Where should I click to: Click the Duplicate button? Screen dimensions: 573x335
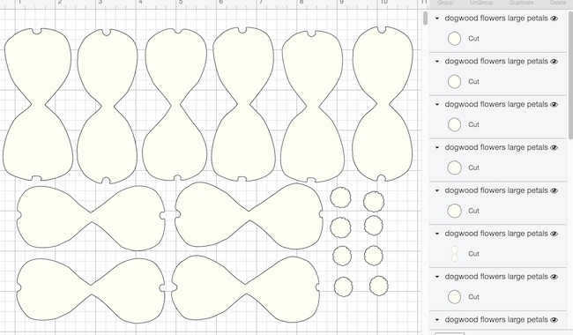pyautogui.click(x=522, y=3)
